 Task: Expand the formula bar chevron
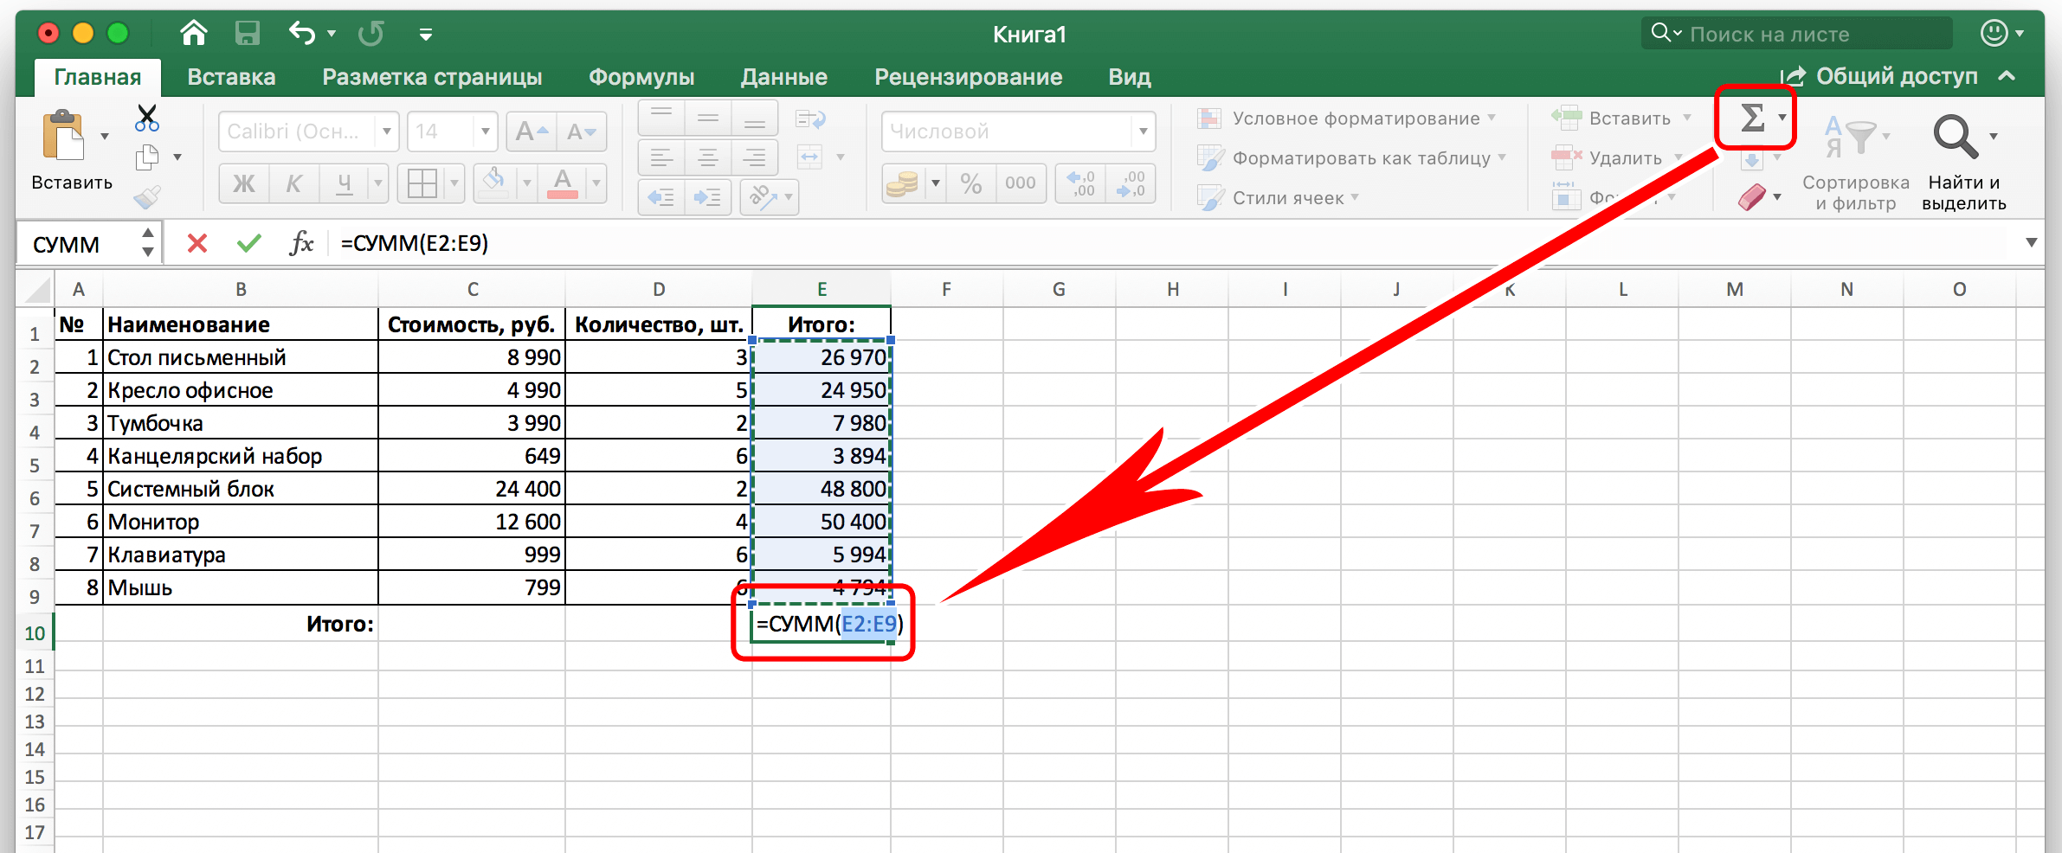(x=2032, y=243)
